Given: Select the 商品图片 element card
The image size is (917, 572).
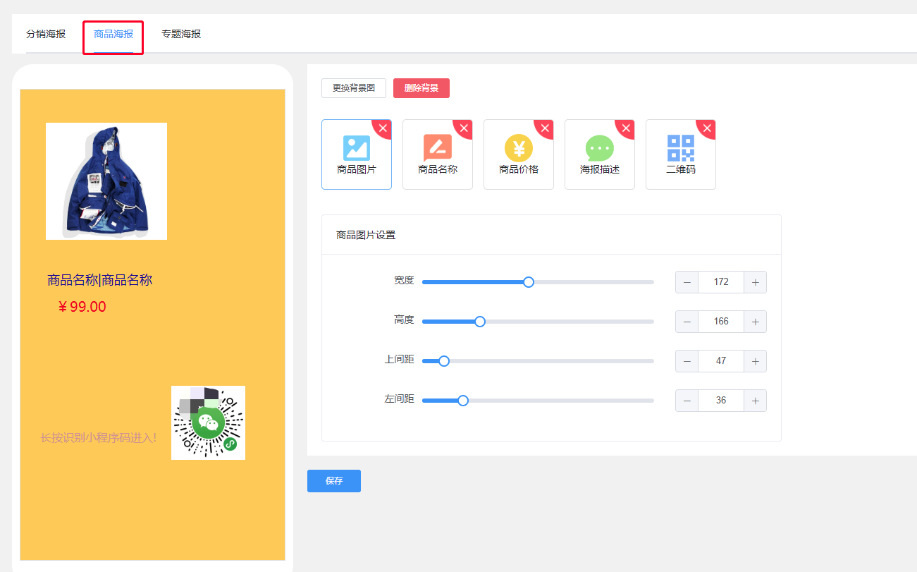Looking at the screenshot, I should [x=357, y=154].
